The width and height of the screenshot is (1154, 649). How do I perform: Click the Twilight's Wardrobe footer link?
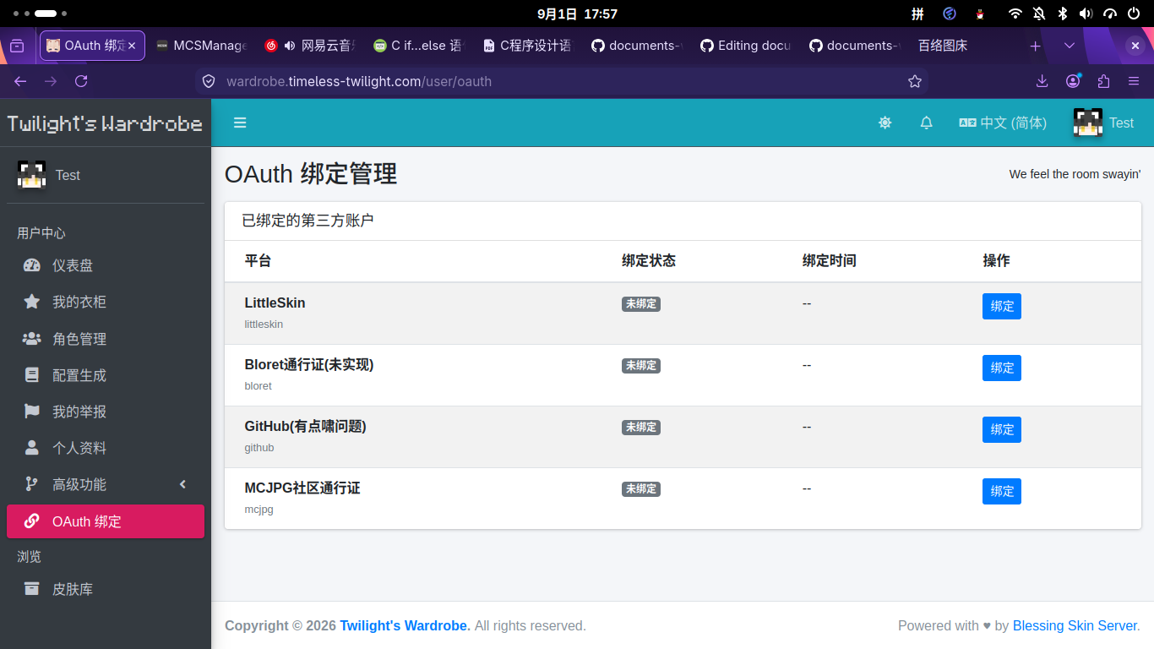point(404,625)
